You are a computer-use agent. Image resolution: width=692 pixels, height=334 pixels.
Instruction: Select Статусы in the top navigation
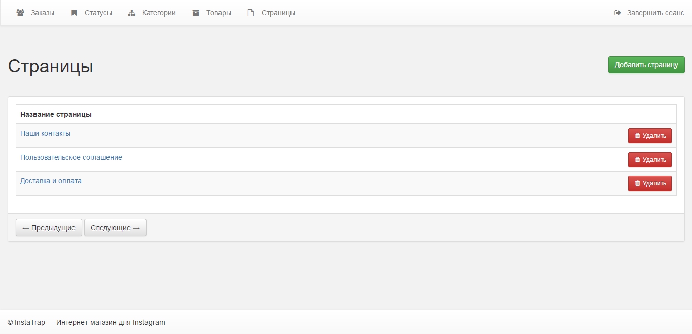98,13
